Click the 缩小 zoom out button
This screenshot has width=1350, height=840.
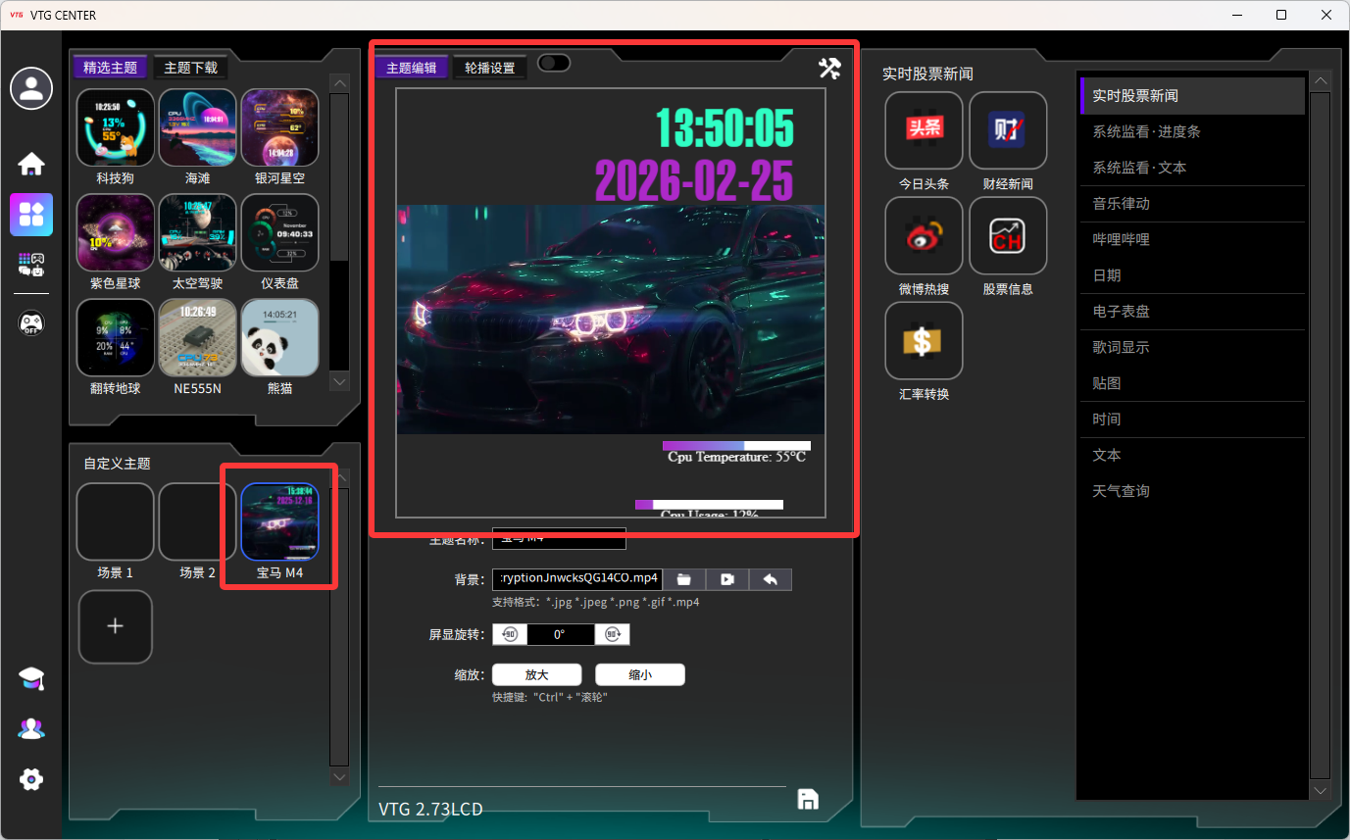639,674
